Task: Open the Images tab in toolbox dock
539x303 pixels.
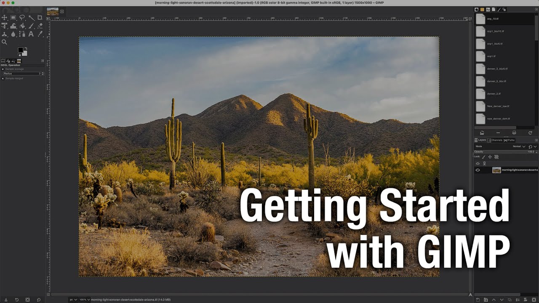Action: (x=19, y=61)
